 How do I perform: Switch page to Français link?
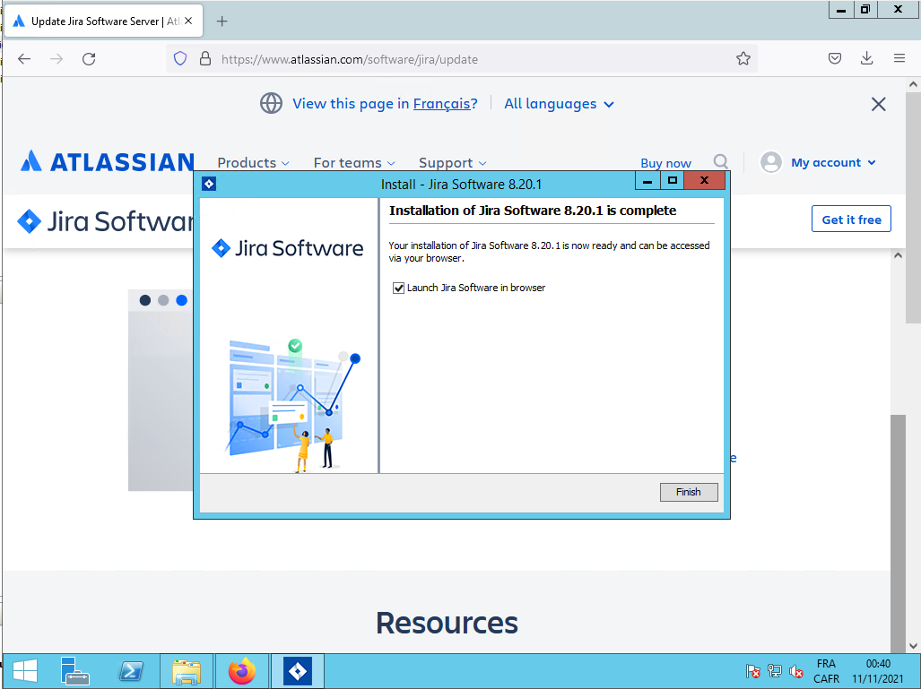pyautogui.click(x=445, y=104)
